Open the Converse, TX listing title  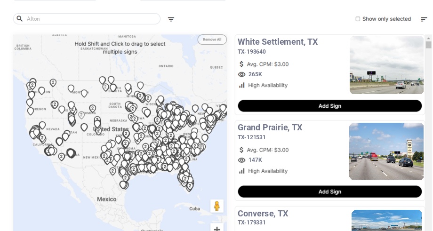[263, 214]
